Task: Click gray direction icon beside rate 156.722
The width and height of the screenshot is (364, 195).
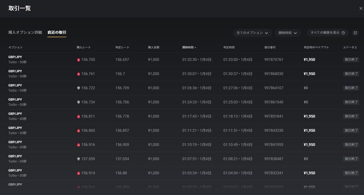Action: (x=78, y=88)
